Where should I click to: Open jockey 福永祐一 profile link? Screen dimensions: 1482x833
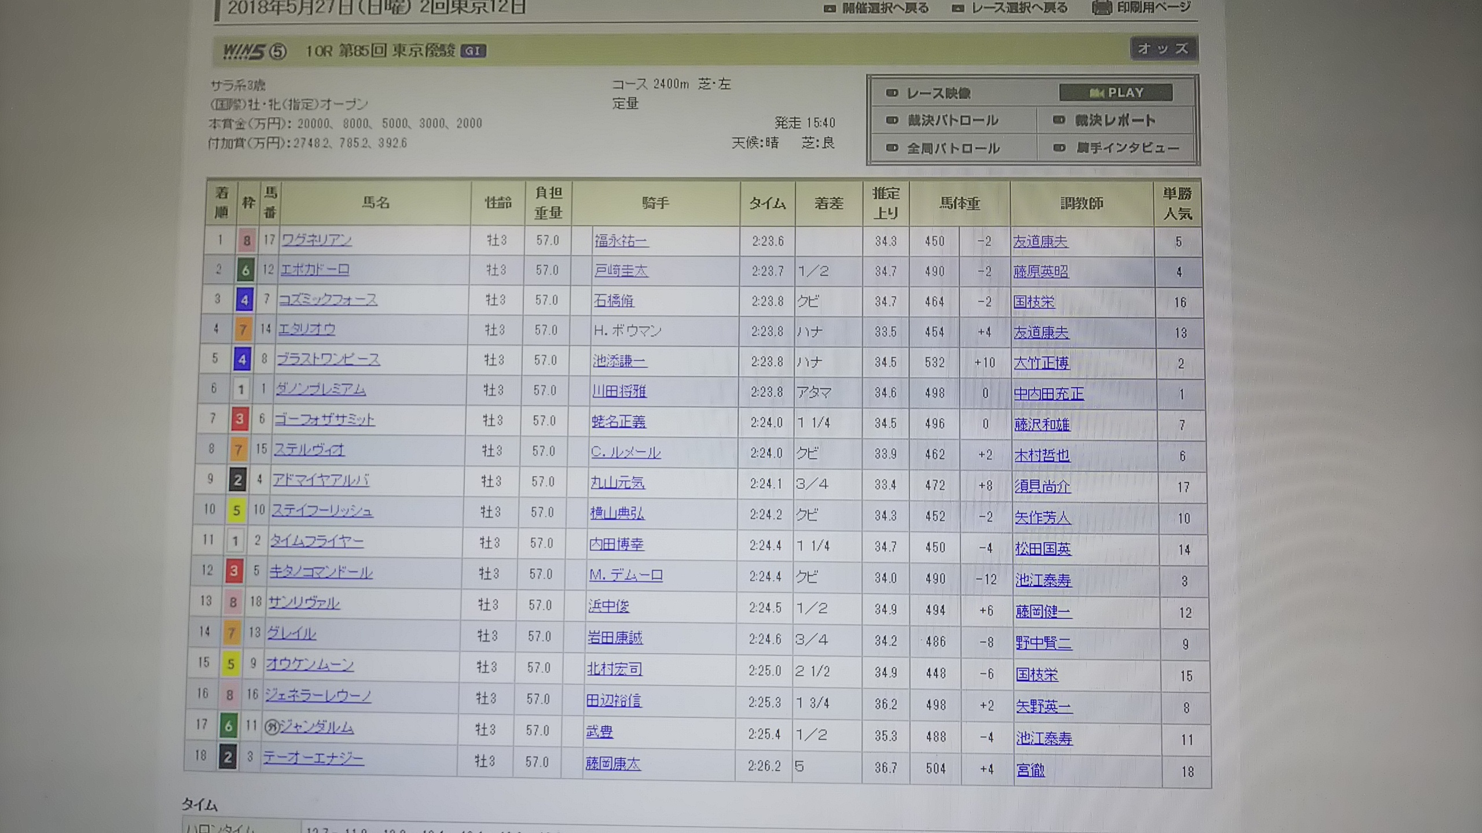pyautogui.click(x=621, y=241)
